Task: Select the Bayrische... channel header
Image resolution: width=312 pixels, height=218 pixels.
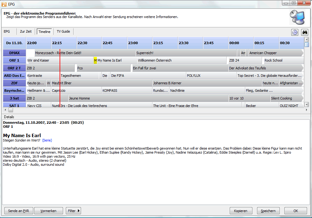Action: coord(14,90)
